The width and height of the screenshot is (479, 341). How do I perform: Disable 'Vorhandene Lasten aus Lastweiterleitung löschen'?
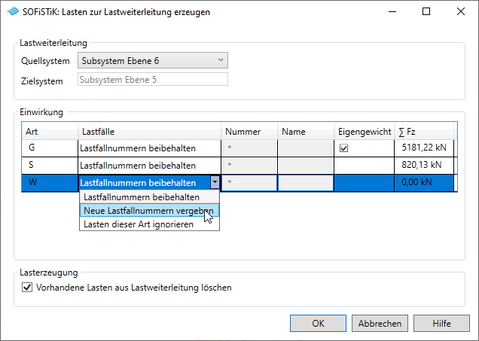click(x=28, y=287)
